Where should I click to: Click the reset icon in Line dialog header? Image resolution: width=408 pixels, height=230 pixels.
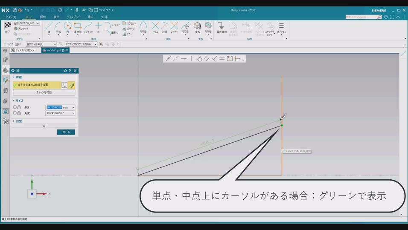coord(65,71)
